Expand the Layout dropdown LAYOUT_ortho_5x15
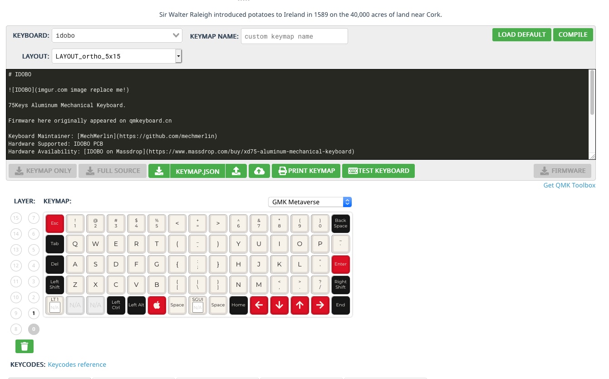This screenshot has height=379, width=609. point(117,56)
